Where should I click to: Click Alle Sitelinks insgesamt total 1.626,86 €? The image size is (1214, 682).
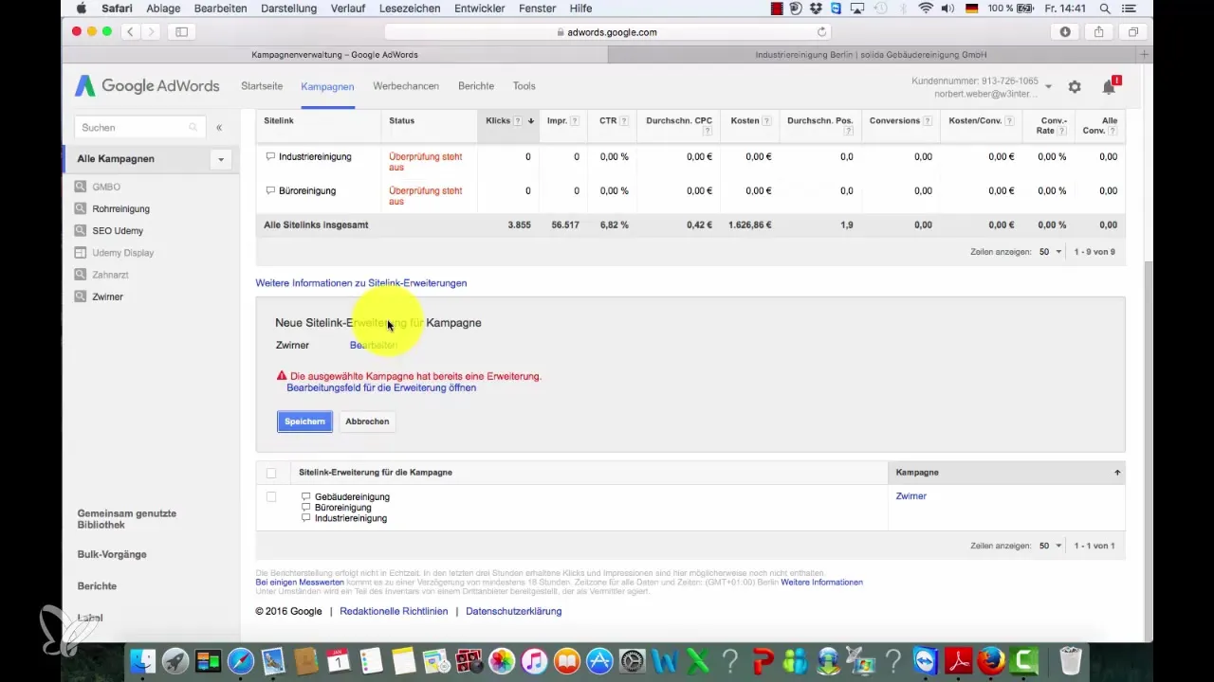pos(749,225)
